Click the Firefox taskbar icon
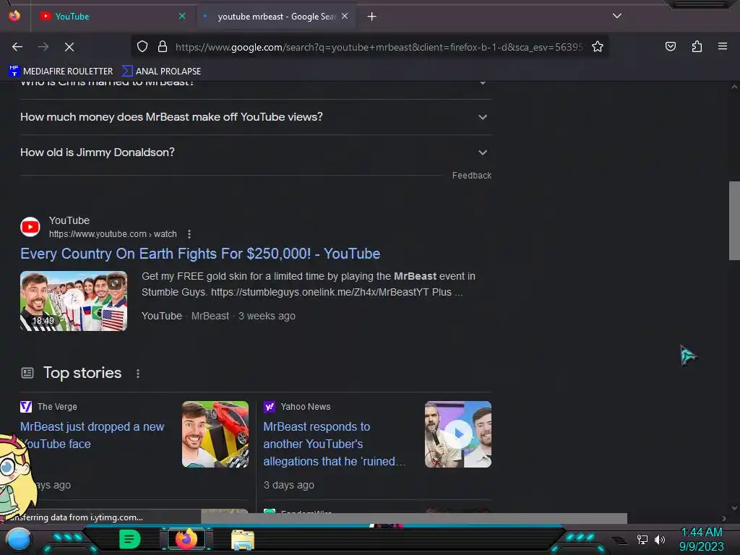Screen dimensions: 740x555 click(186, 539)
